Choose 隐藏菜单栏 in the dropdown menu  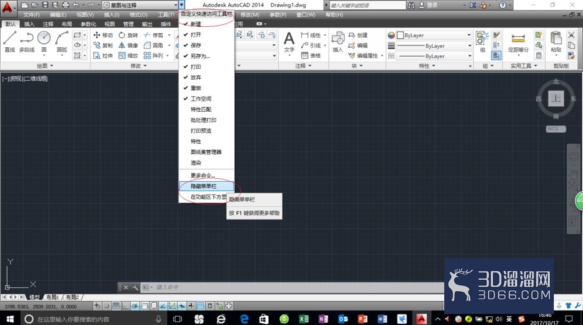(206, 186)
